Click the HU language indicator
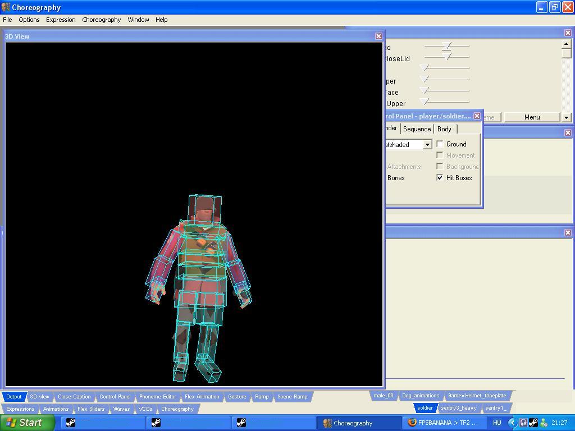The image size is (575, 431). pos(497,423)
